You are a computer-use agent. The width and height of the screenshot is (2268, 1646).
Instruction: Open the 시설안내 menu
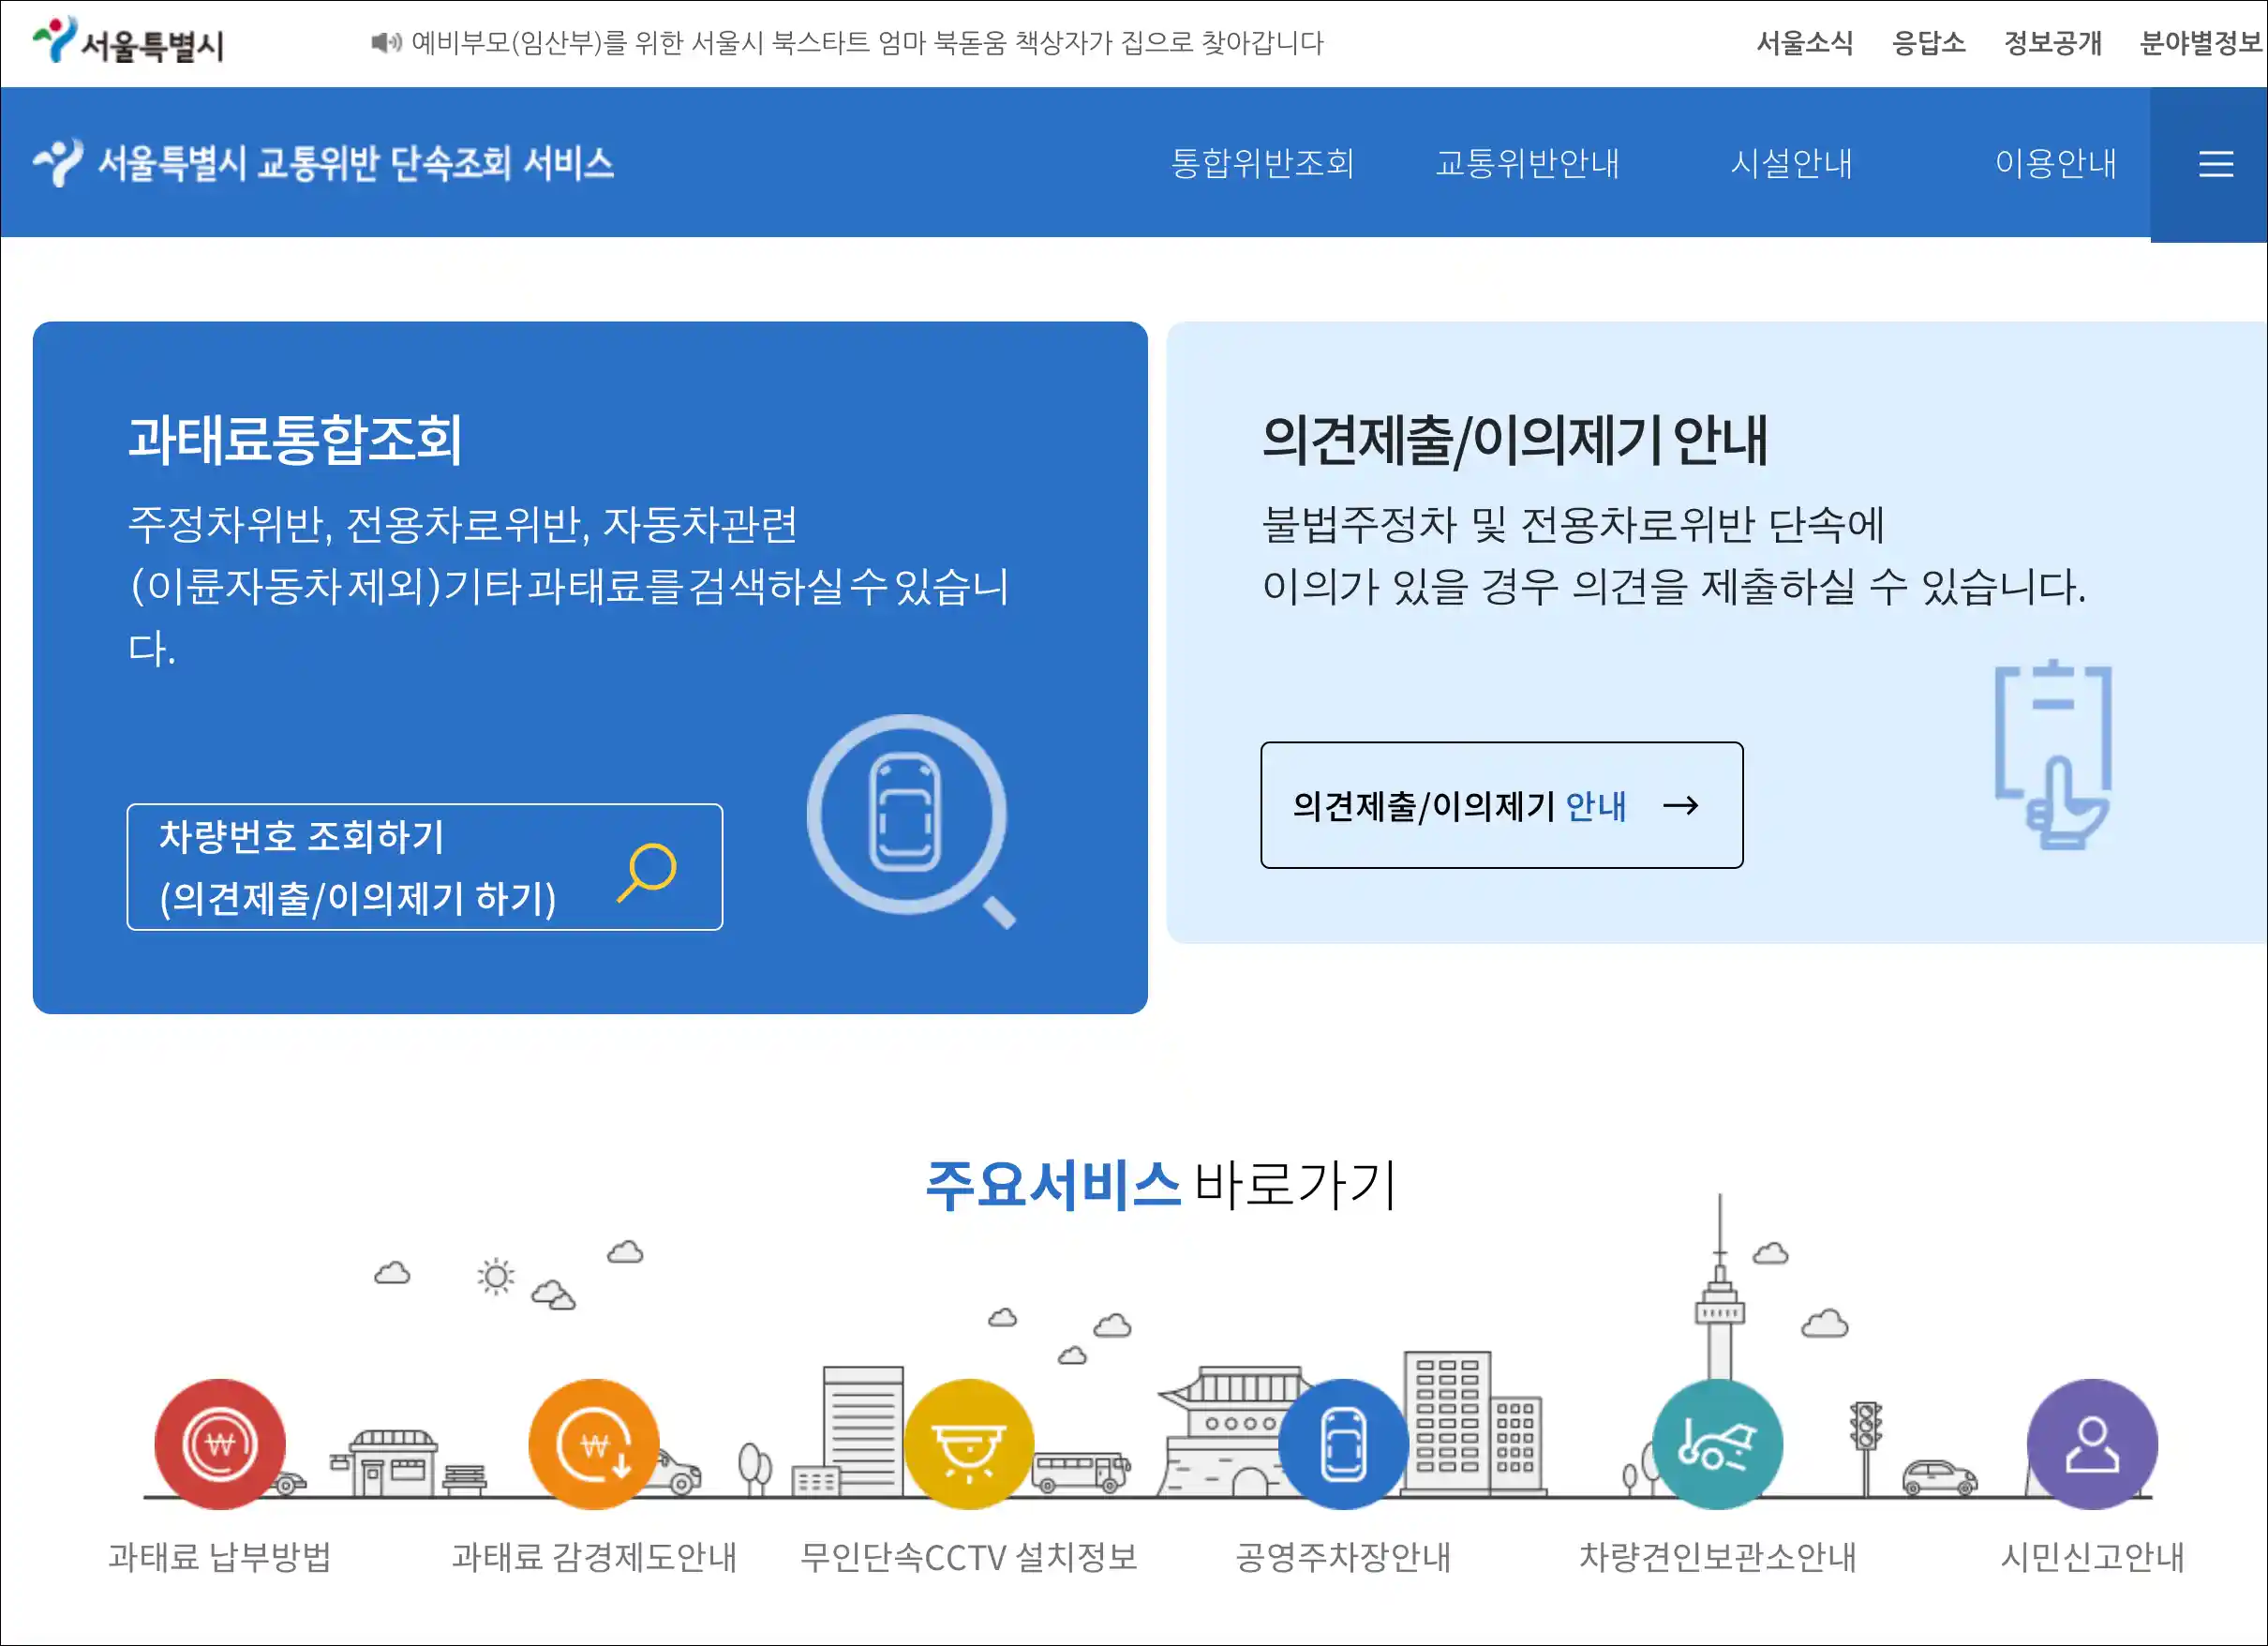(x=1791, y=163)
